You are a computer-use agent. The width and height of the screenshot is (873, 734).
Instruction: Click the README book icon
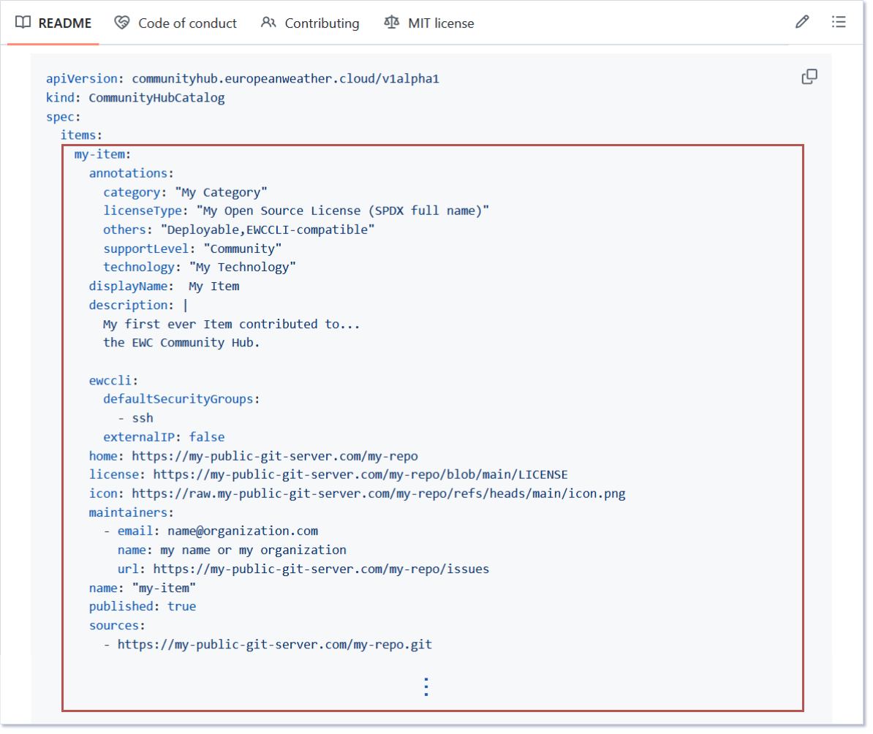point(23,23)
